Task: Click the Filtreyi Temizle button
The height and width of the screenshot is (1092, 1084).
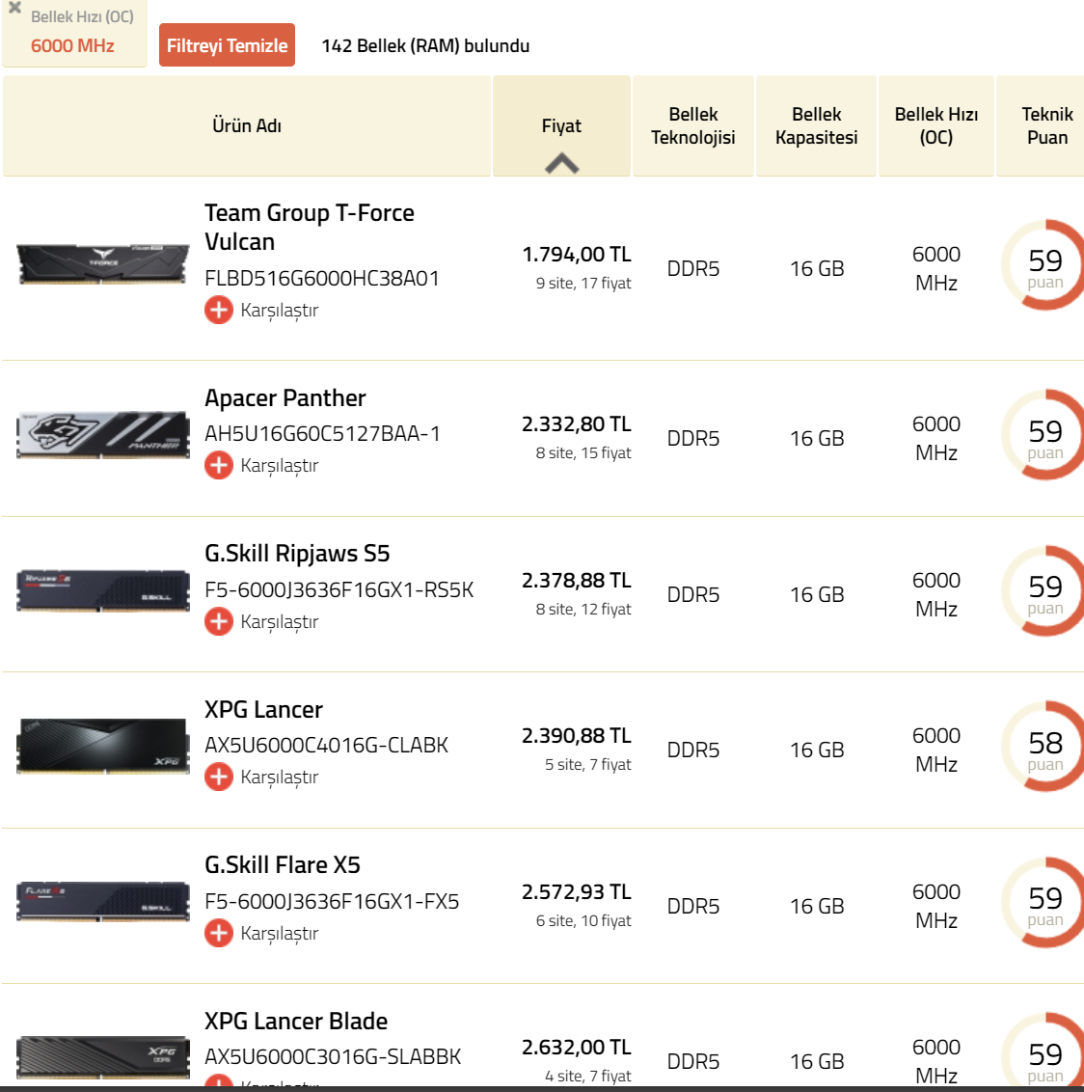Action: (227, 45)
